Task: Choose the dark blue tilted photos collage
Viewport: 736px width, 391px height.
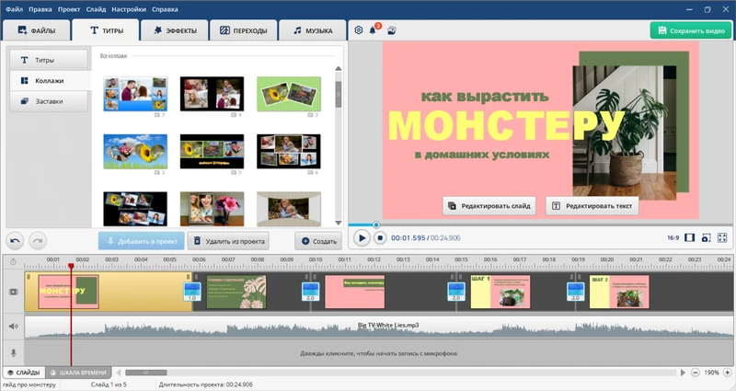Action: coord(135,209)
